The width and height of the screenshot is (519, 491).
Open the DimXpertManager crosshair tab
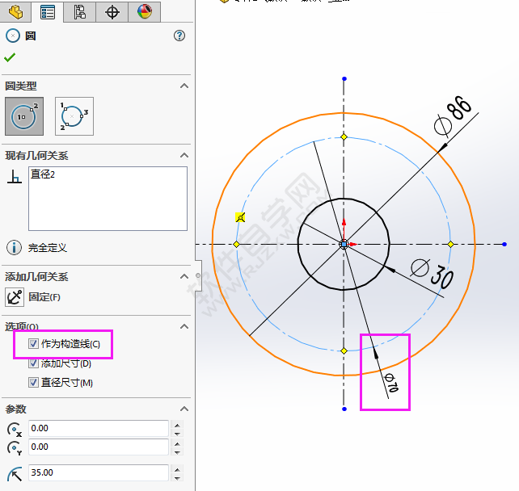pos(112,12)
